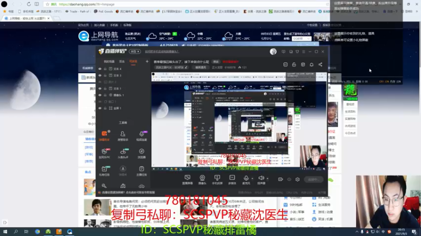Screen dimensions: 421x236
Task: Reload the browser page
Action: (29, 4)
